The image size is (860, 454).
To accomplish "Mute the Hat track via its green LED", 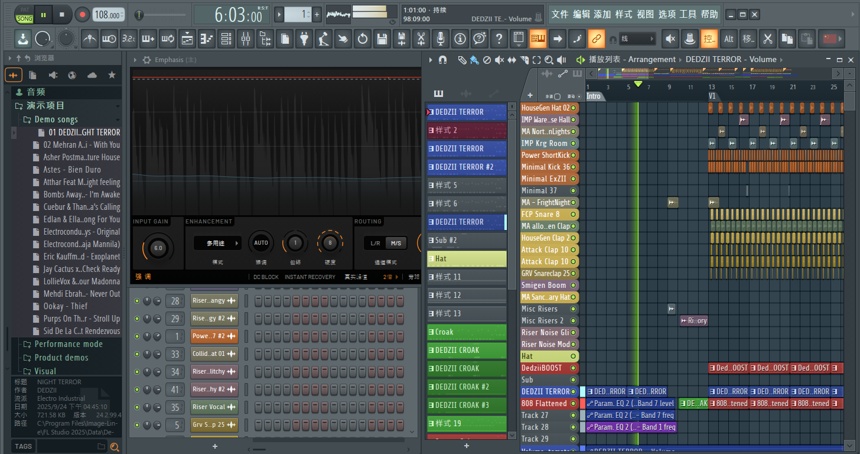I will [x=573, y=356].
